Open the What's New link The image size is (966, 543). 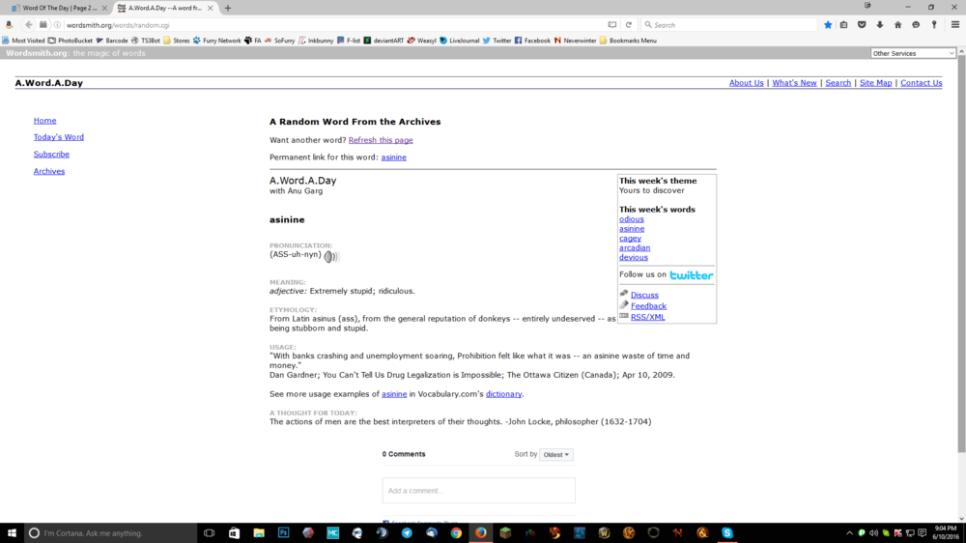click(x=794, y=83)
